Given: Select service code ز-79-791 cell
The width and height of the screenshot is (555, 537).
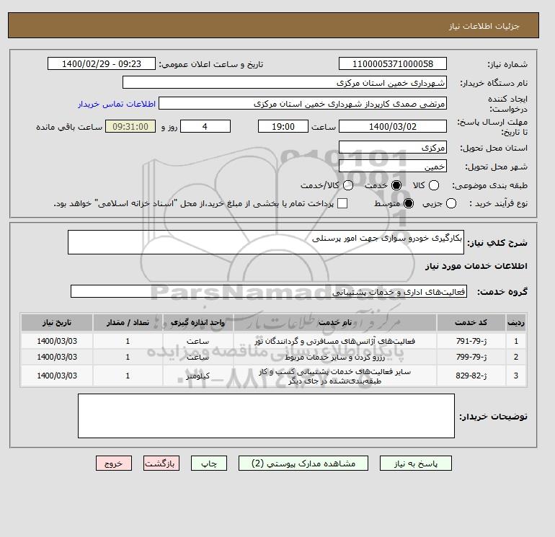Looking at the screenshot, I should pos(471,341).
